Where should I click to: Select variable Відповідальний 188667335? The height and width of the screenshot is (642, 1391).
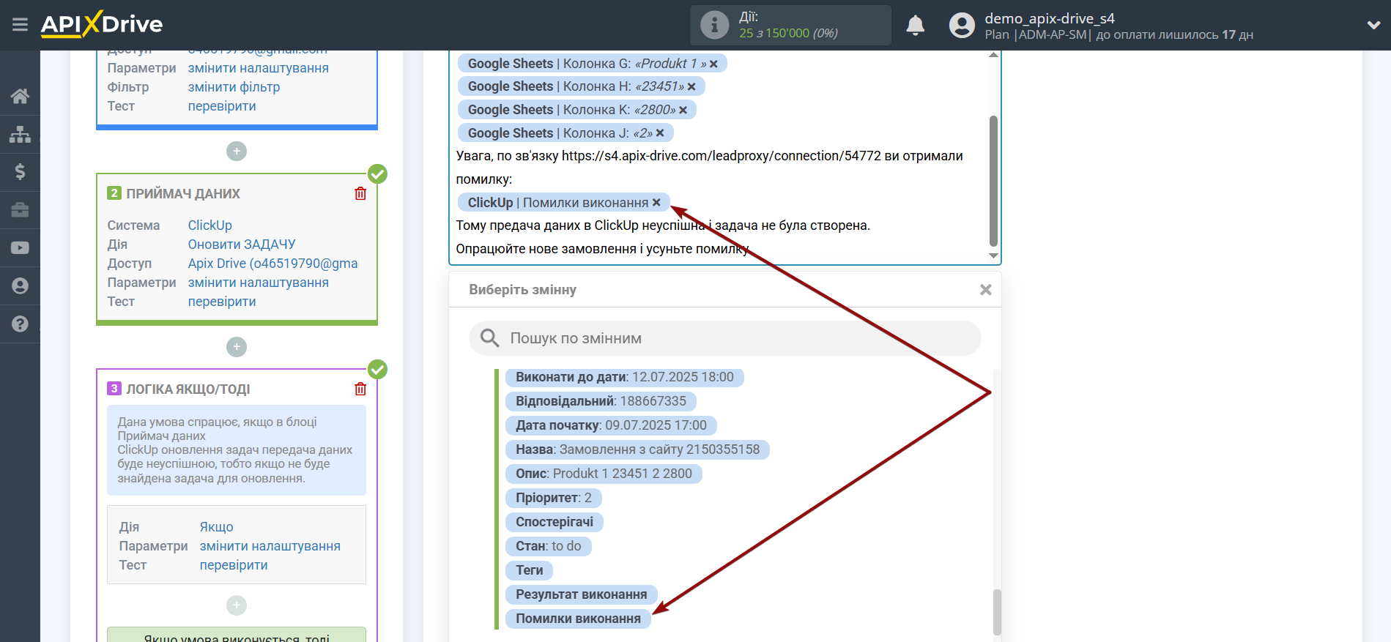601,401
